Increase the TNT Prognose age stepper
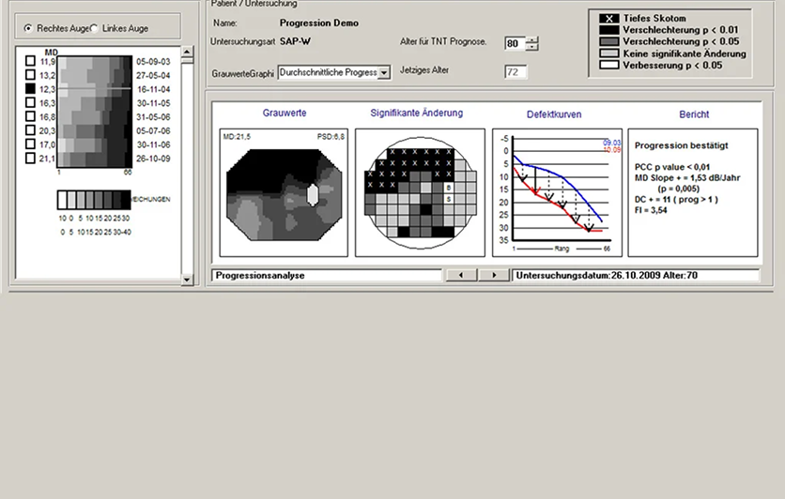The height and width of the screenshot is (499, 785). pyautogui.click(x=532, y=40)
